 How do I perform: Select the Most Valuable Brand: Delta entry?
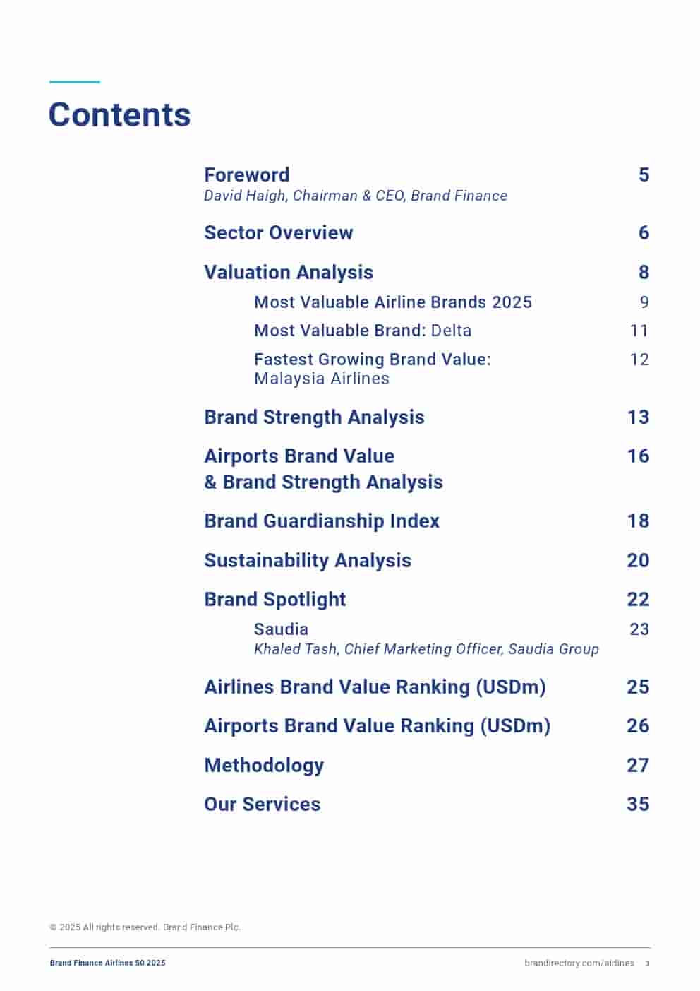coord(362,331)
